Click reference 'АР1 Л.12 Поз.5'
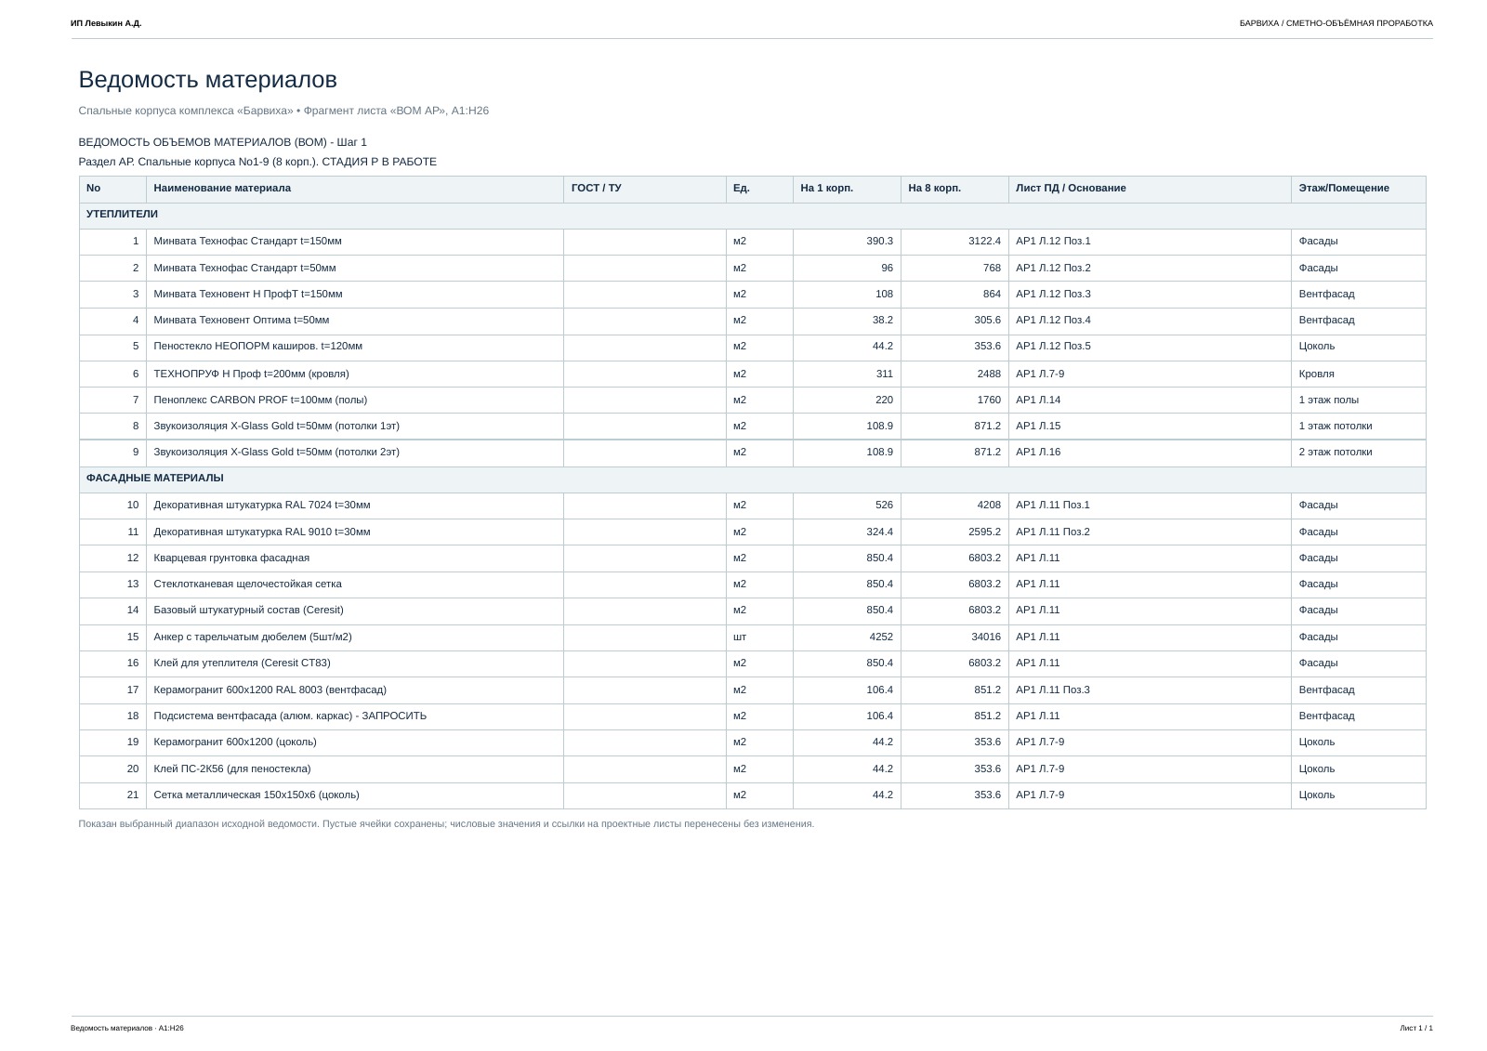The width and height of the screenshot is (1487, 1051). [1053, 347]
